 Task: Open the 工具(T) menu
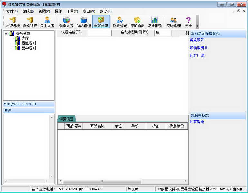(x=72, y=11)
